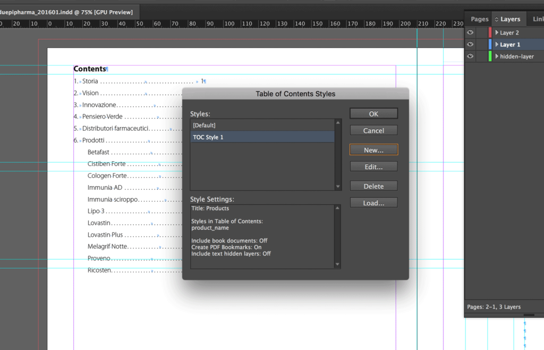544x350 pixels.
Task: Click Layer 1 blue color swatch
Action: click(490, 45)
